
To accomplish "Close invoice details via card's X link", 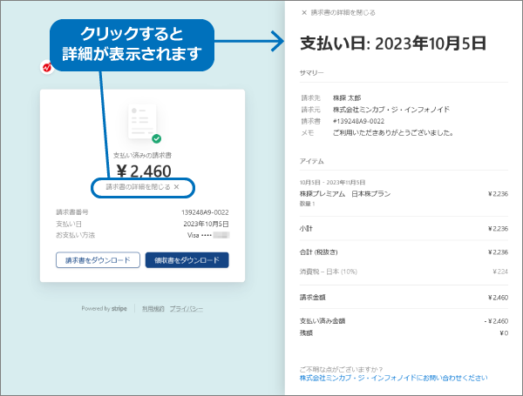I will pyautogui.click(x=143, y=187).
